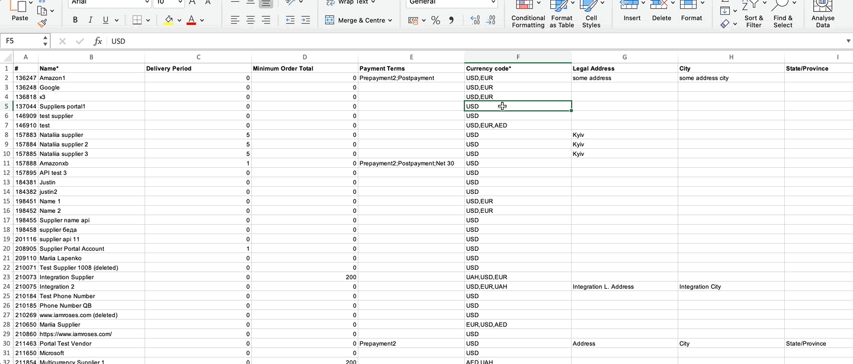Align text right

point(266,20)
